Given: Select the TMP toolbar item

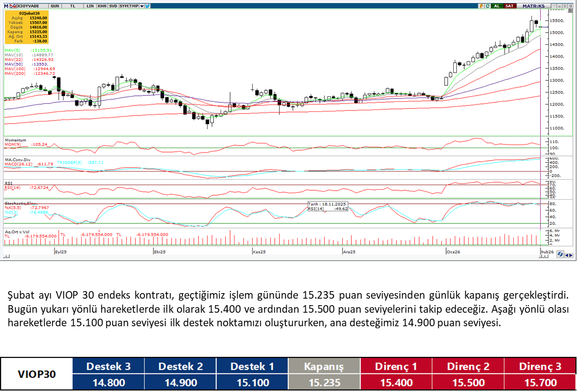Looking at the screenshot, I should pyautogui.click(x=133, y=6).
